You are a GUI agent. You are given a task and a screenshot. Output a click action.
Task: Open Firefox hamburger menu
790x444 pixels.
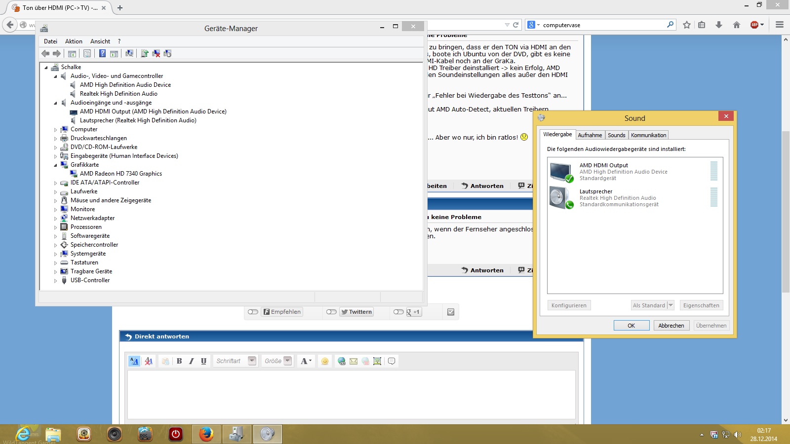780,25
